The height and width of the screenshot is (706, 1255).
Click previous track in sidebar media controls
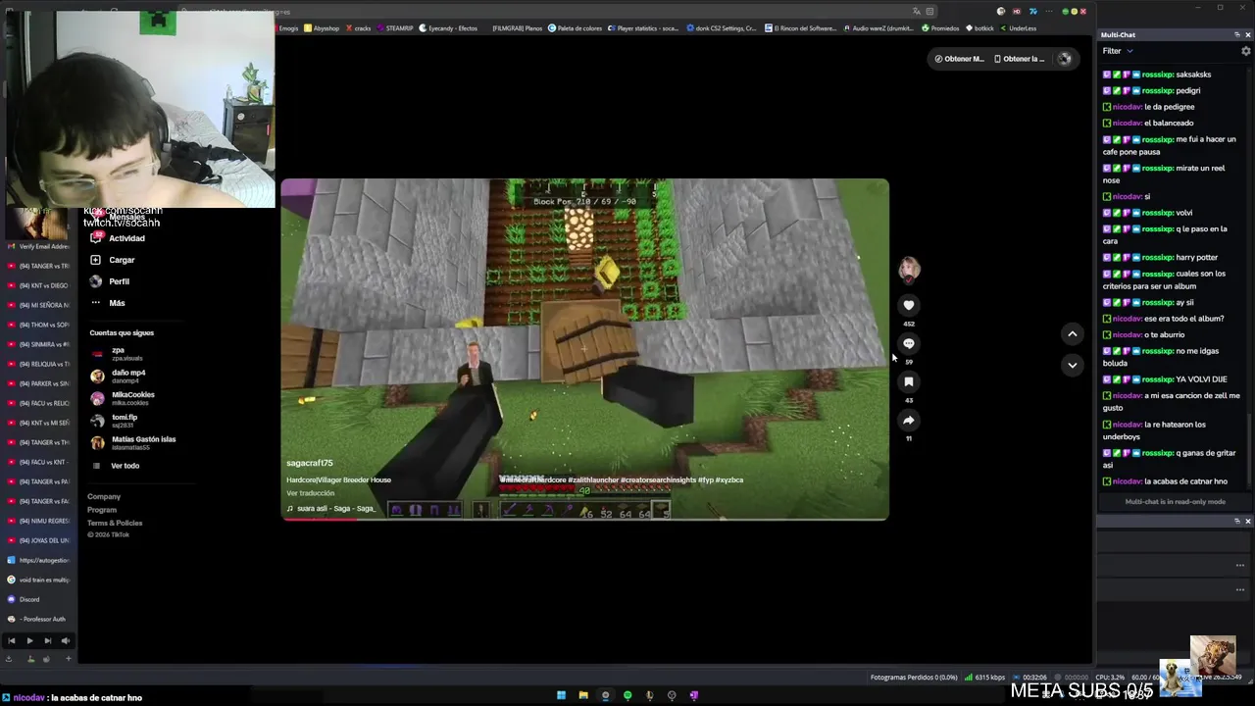[12, 640]
